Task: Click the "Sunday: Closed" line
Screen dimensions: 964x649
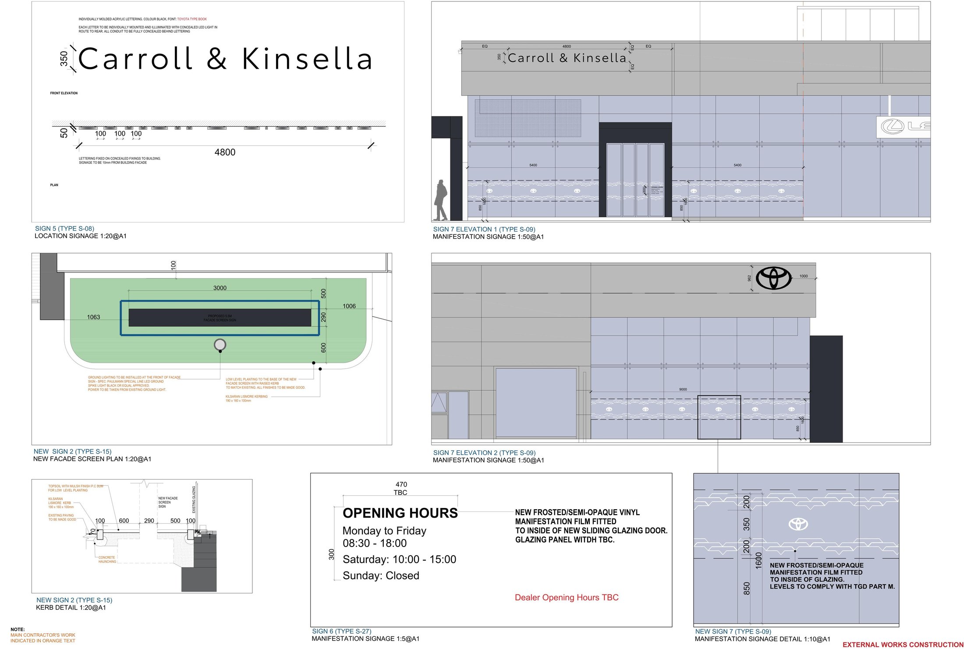Action: tap(381, 576)
